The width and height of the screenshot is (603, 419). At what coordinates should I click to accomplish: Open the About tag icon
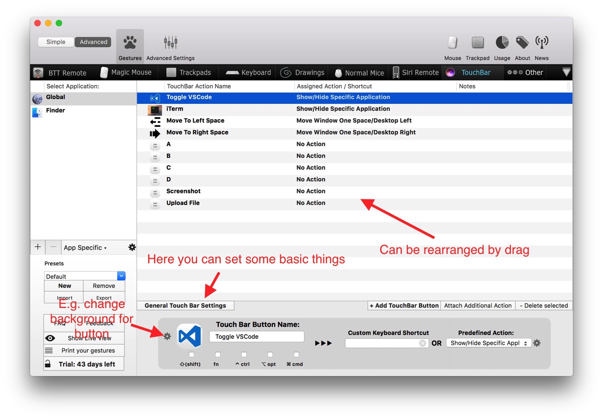point(522,43)
